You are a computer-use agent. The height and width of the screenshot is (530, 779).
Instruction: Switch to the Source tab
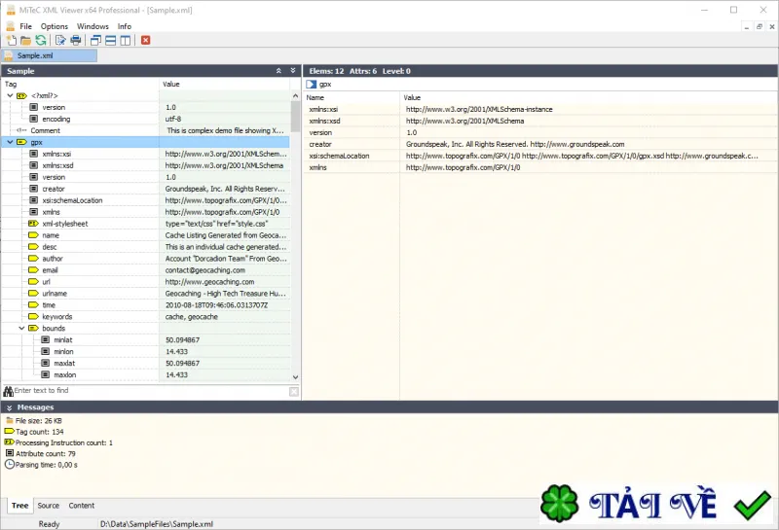[48, 505]
